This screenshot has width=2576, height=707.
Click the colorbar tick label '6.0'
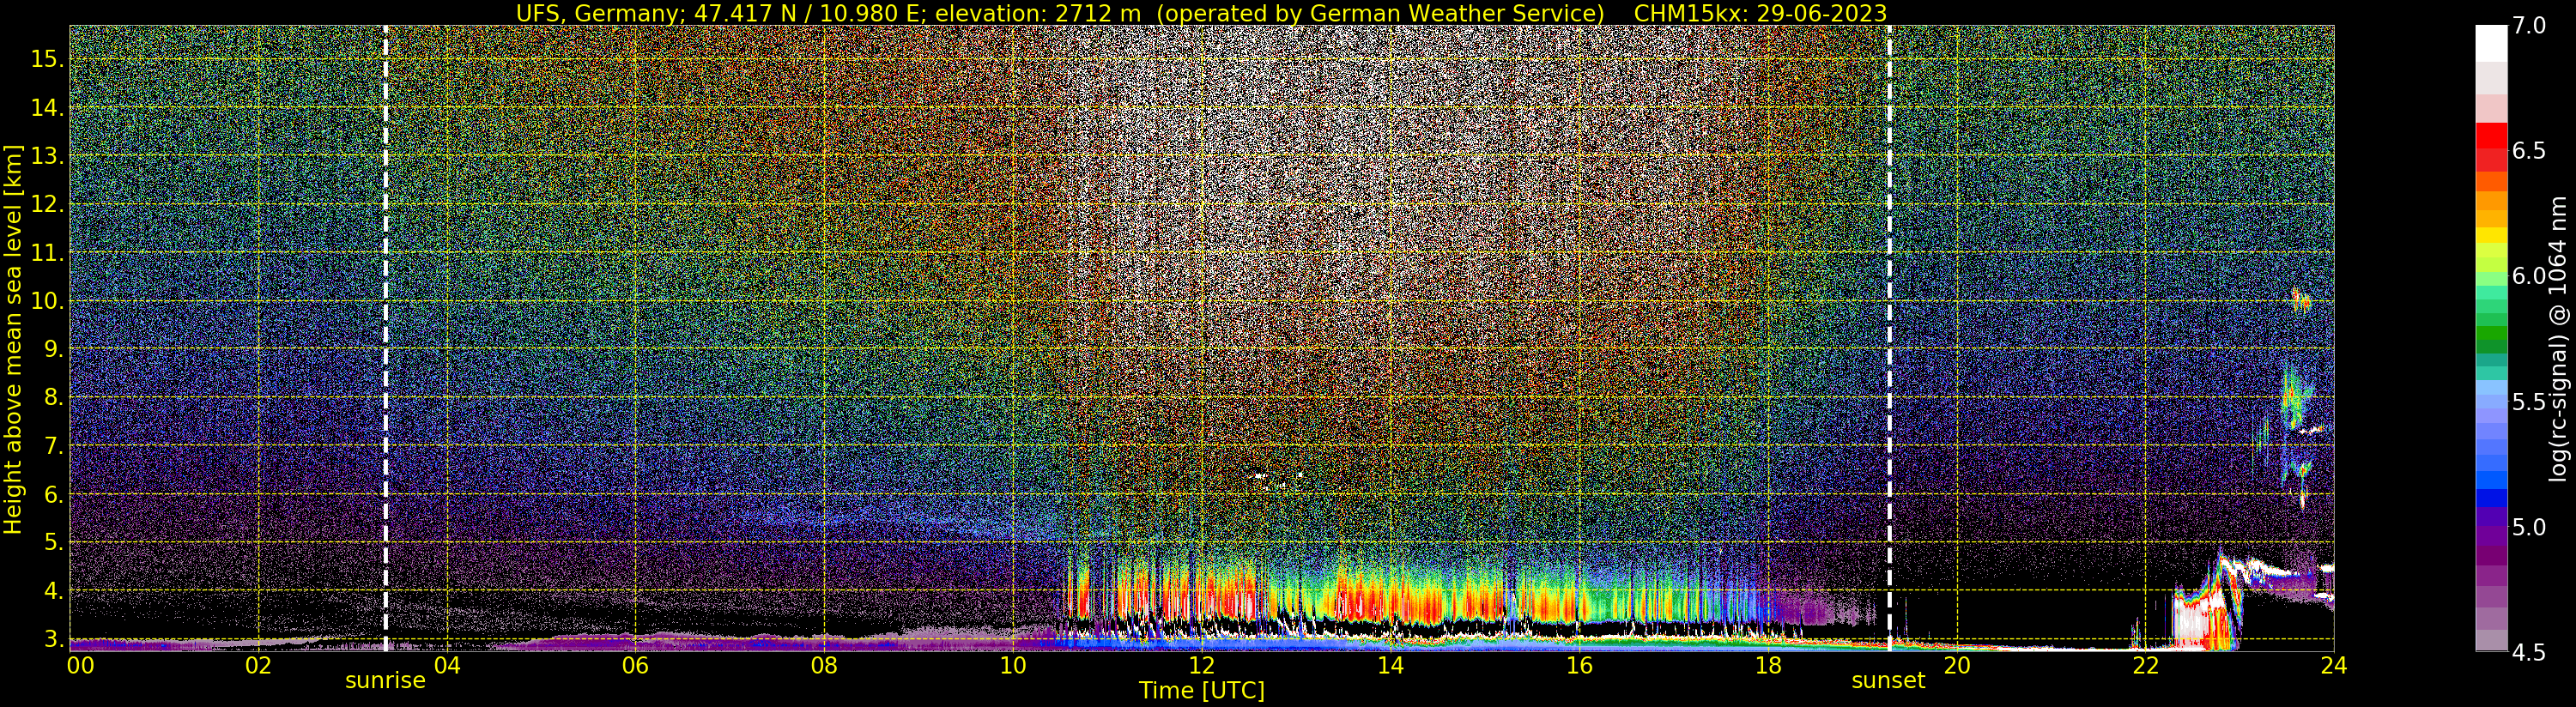tap(2529, 276)
